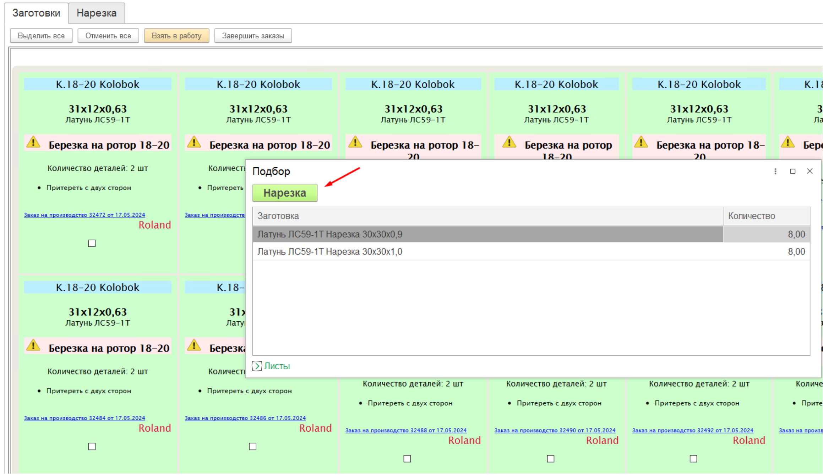Switch to the Нарезка tab
The height and width of the screenshot is (475, 823).
(96, 13)
